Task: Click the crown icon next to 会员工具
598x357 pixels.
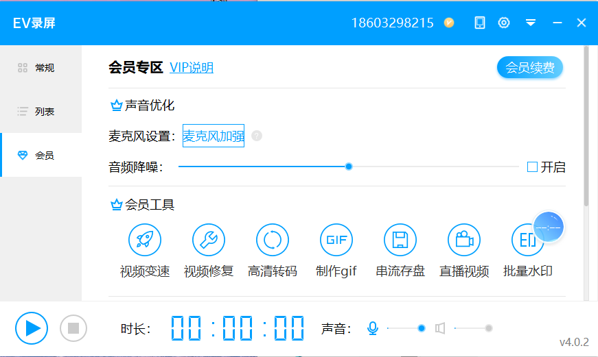Action: pos(116,205)
